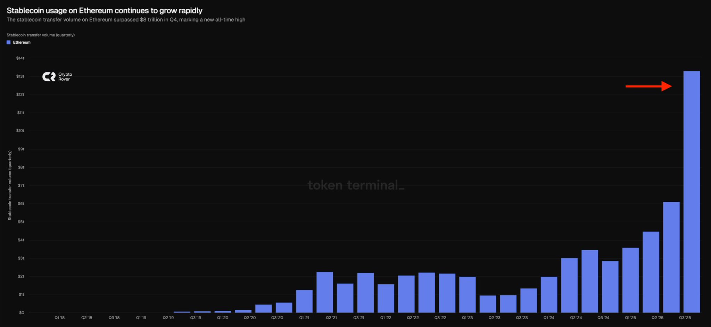Click the Q2 '19 x-axis label
The height and width of the screenshot is (327, 711).
(x=168, y=318)
